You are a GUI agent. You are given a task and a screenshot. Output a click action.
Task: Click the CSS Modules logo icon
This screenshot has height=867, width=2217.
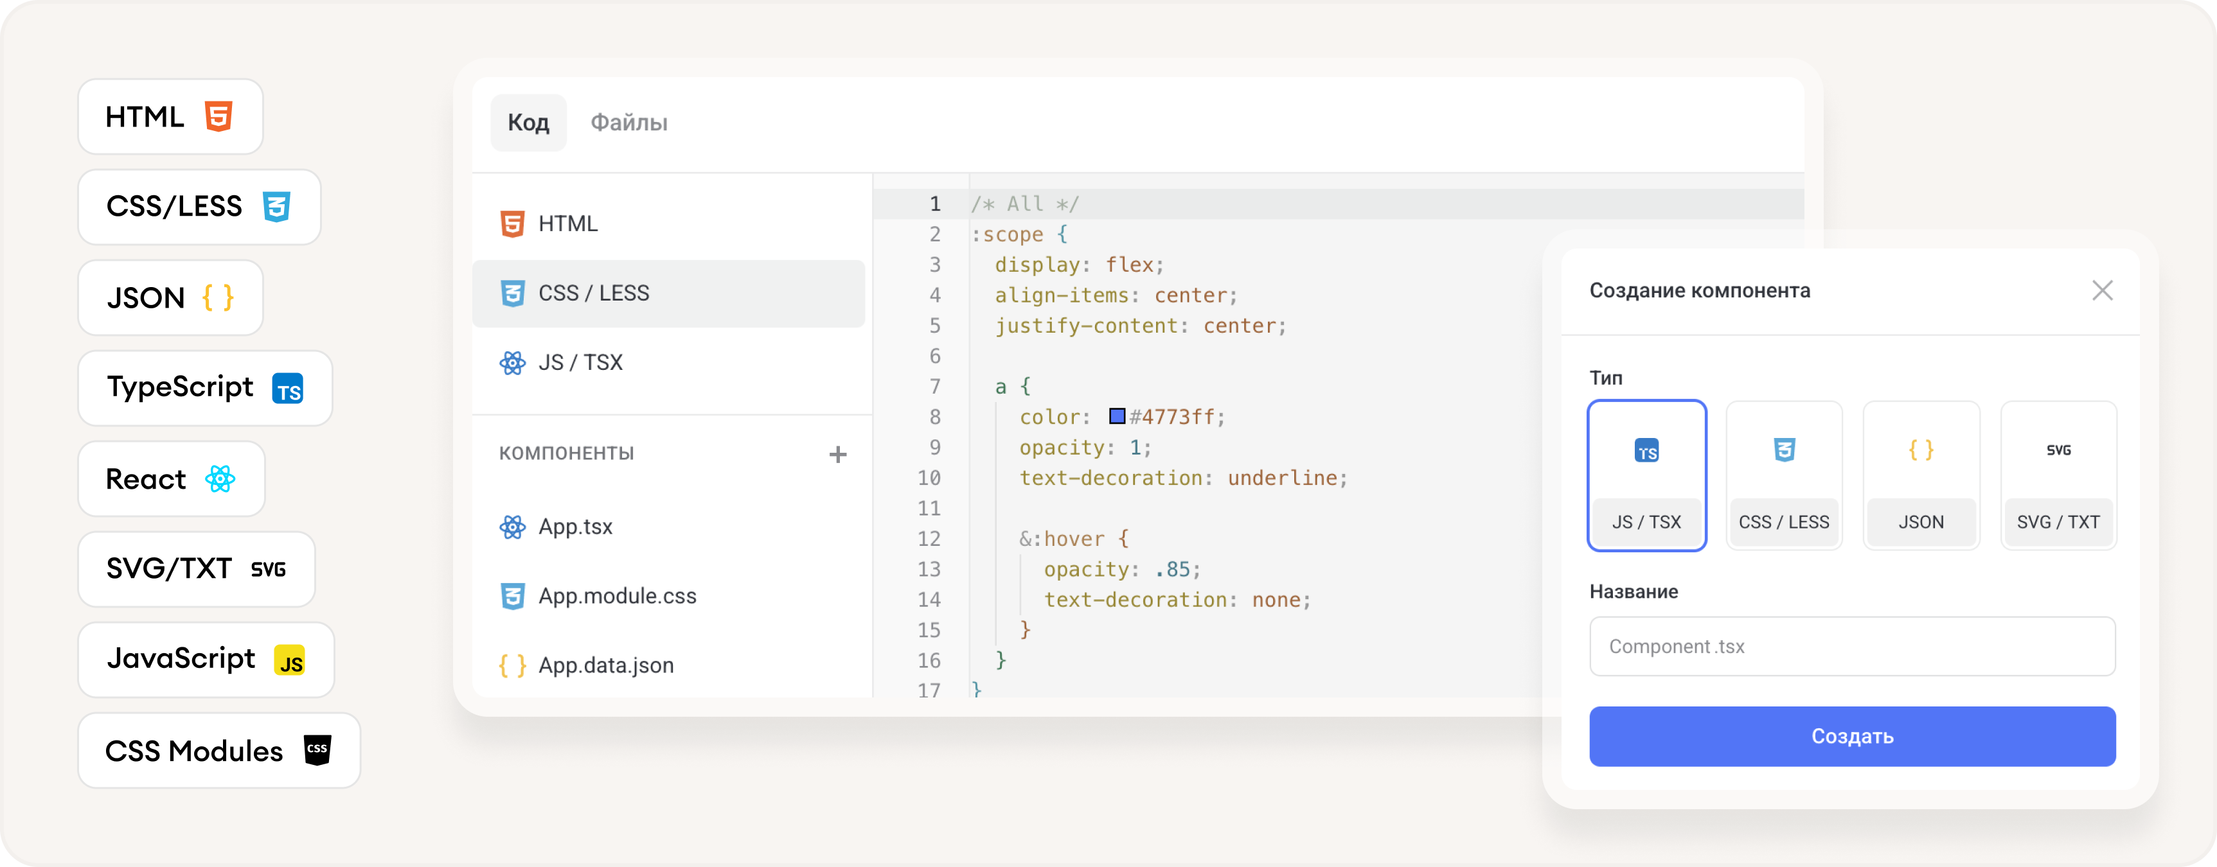pos(317,750)
